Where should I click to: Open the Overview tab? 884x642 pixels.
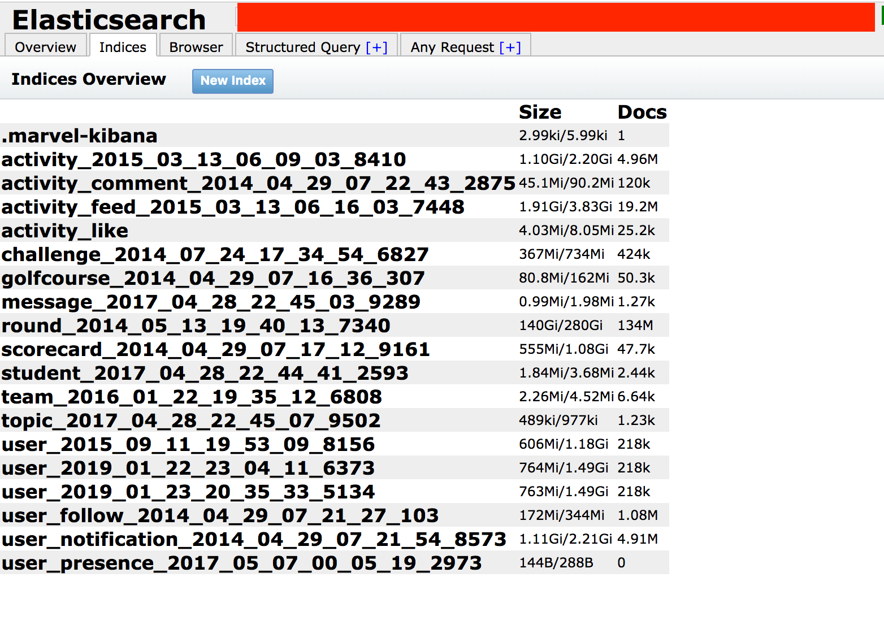45,47
